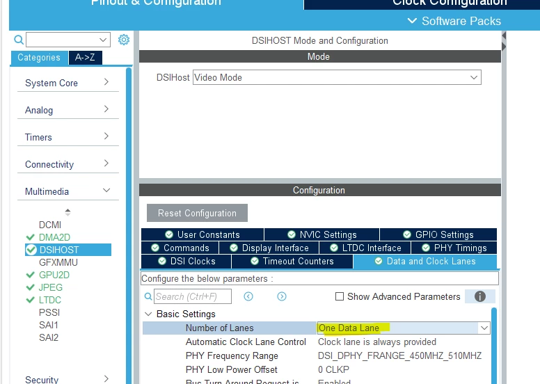The height and width of the screenshot is (384, 540).
Task: Select DMA2D in the Multimedia list
Action: (54, 237)
